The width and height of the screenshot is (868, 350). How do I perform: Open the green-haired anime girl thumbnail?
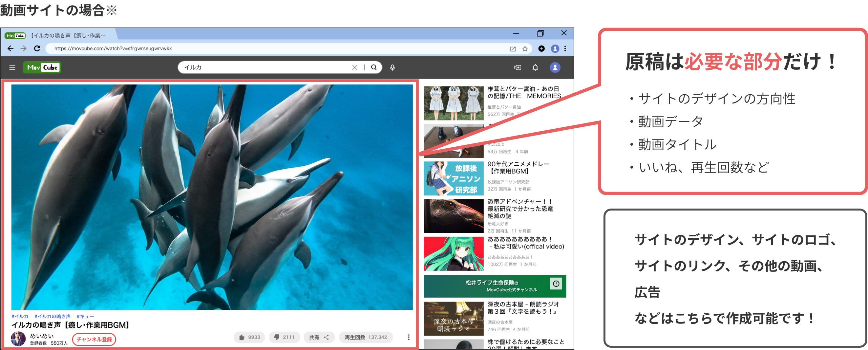pyautogui.click(x=454, y=254)
